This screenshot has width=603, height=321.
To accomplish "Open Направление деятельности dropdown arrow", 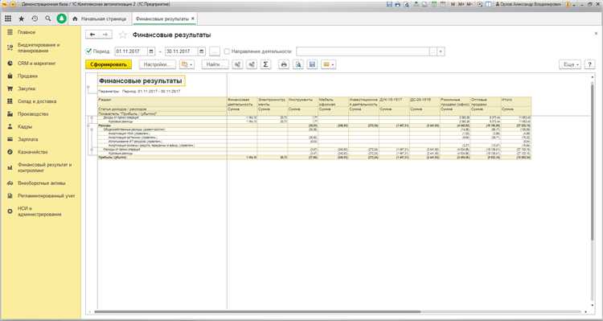I will pyautogui.click(x=441, y=51).
